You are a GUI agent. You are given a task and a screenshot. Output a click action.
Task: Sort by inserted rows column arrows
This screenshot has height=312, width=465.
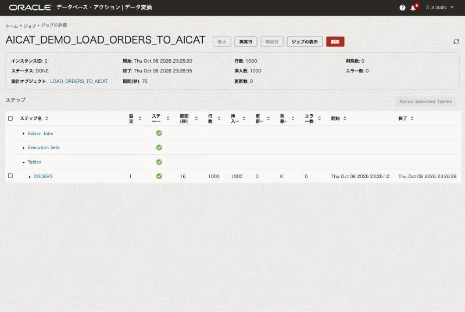(244, 118)
